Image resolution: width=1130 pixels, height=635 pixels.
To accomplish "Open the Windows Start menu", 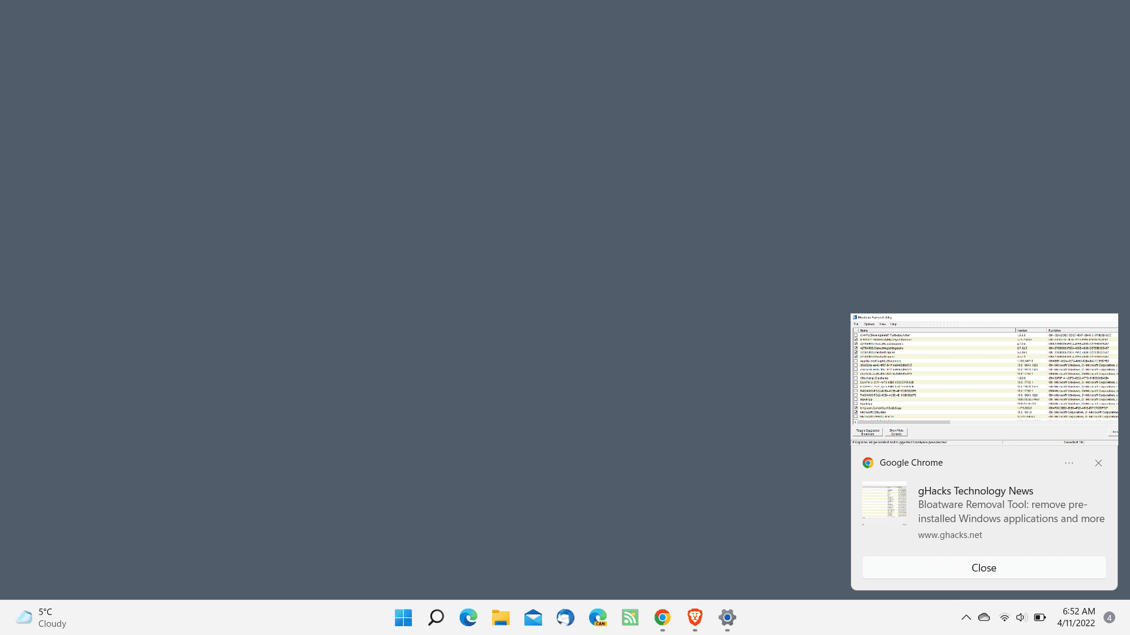I will (403, 617).
